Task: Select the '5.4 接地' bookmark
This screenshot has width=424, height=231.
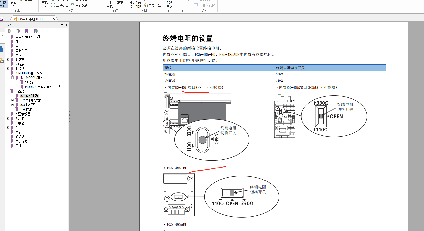Action: (x=26, y=109)
